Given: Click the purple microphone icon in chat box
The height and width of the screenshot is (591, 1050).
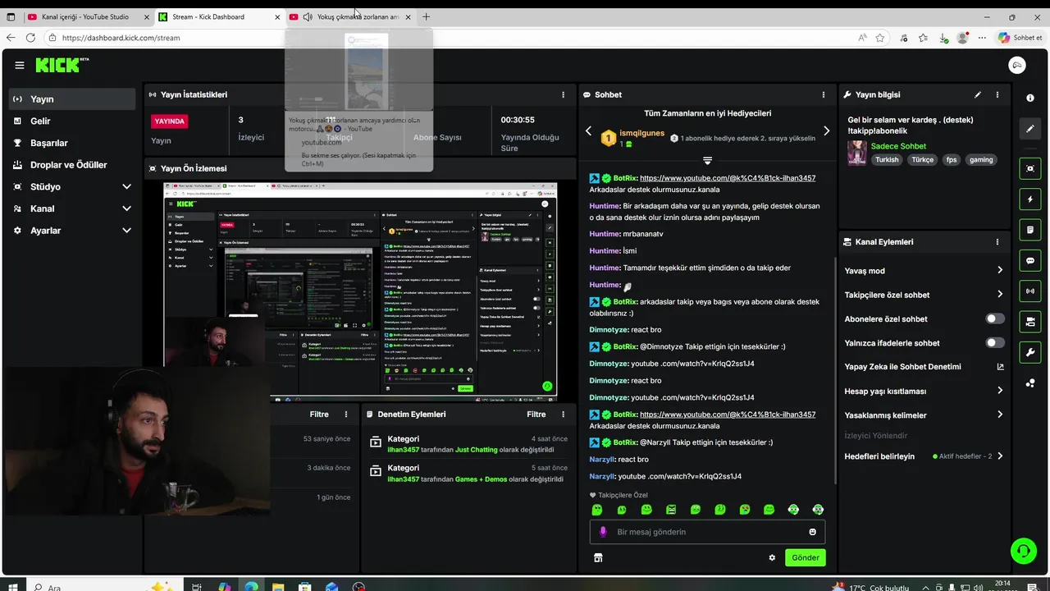Looking at the screenshot, I should click(x=603, y=532).
